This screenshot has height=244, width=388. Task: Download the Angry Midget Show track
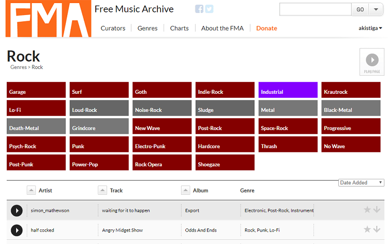[x=377, y=229]
